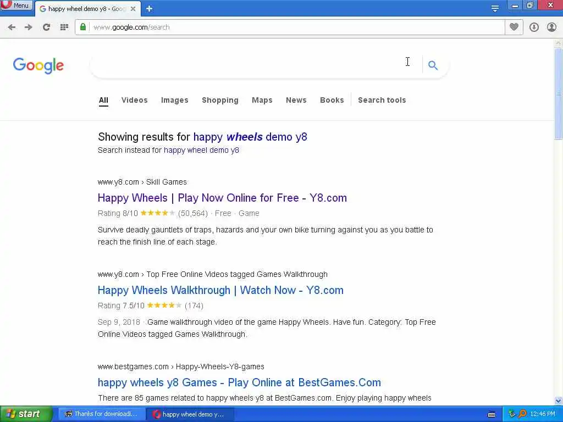The width and height of the screenshot is (563, 422).
Task: Open the Opera Menu button
Action: click(x=16, y=5)
